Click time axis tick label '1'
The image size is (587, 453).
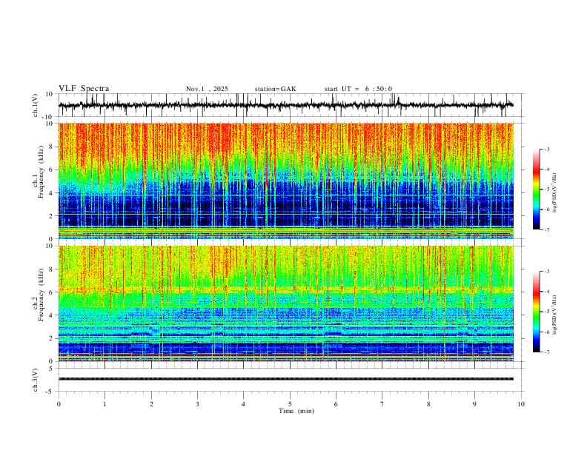click(x=105, y=404)
